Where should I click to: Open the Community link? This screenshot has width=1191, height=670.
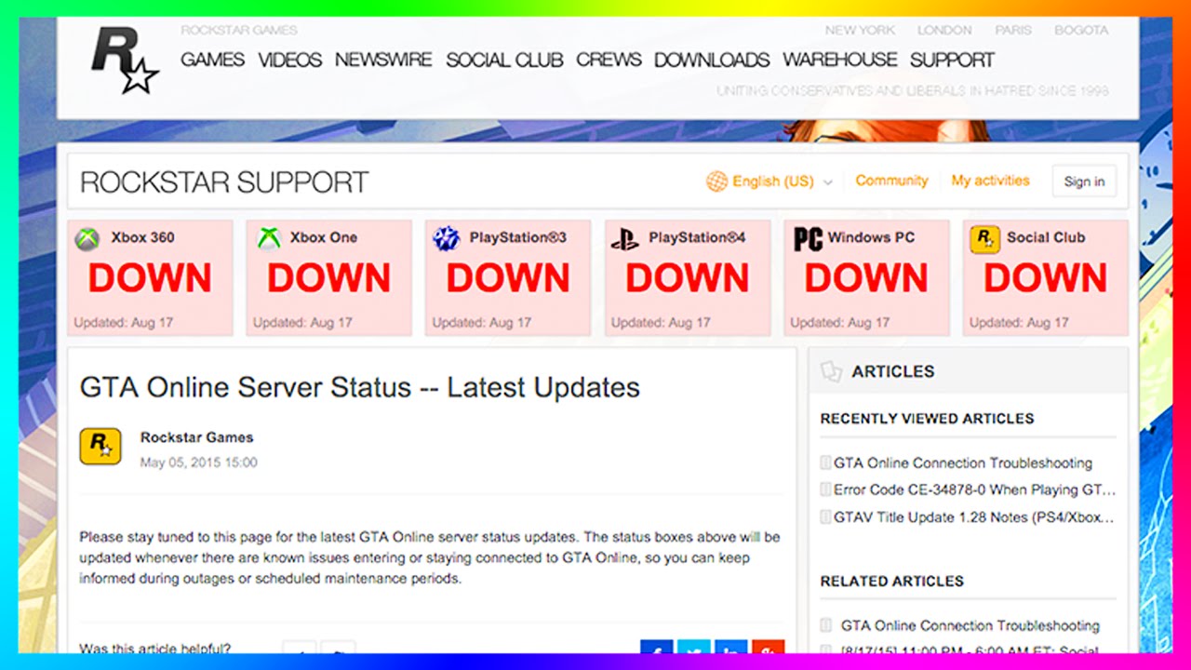click(x=891, y=181)
